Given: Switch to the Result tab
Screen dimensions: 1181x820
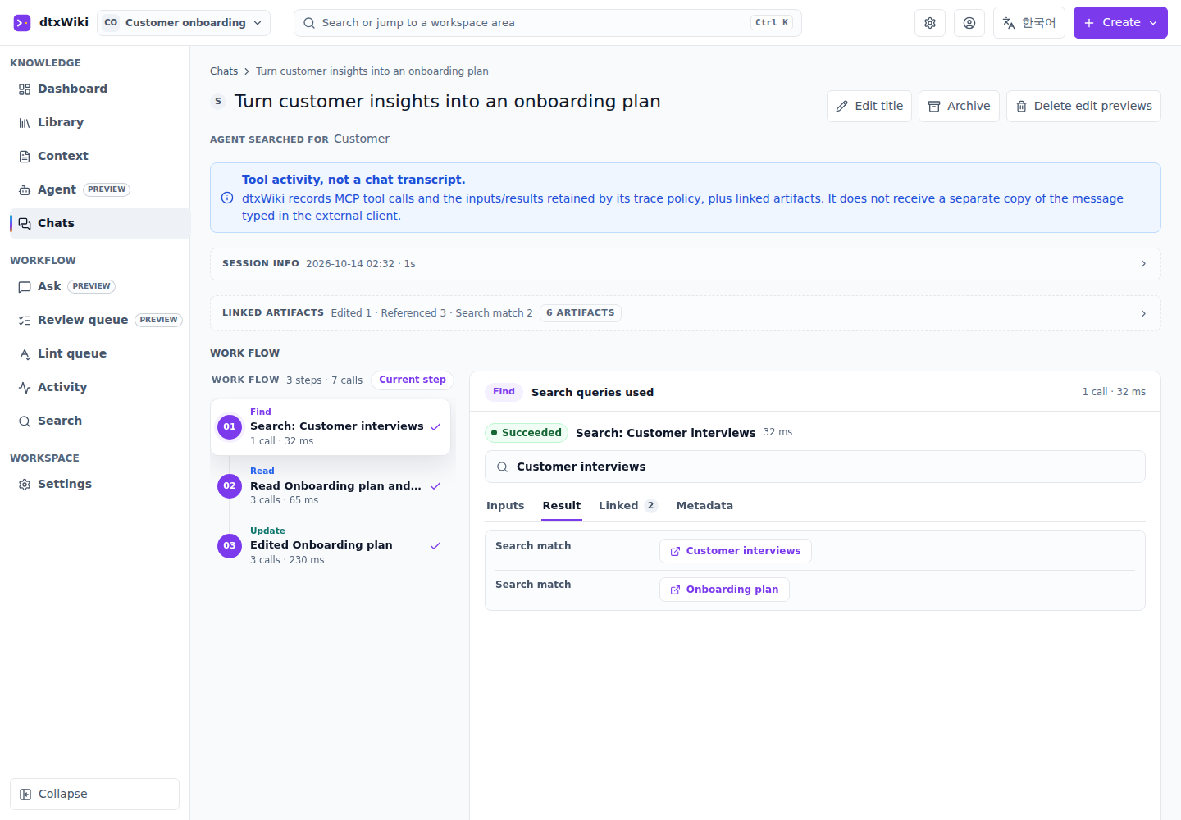Looking at the screenshot, I should click(x=562, y=506).
